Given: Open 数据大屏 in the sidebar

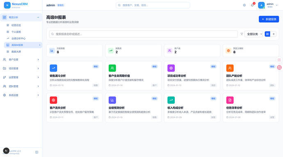Looking at the screenshot, I should (x=23, y=52).
